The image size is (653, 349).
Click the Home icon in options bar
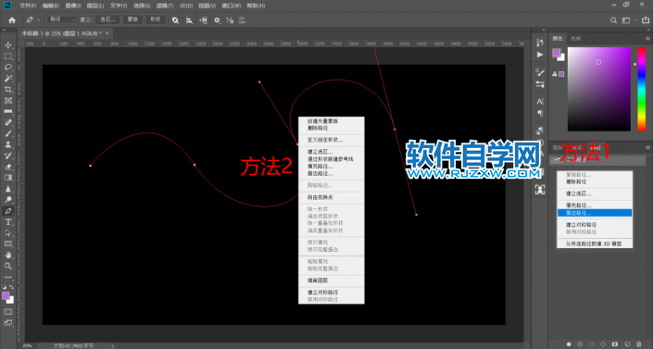(x=12, y=20)
